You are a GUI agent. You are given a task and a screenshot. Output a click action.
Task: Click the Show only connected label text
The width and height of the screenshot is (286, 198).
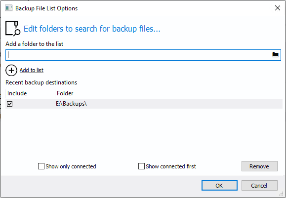[x=71, y=166]
